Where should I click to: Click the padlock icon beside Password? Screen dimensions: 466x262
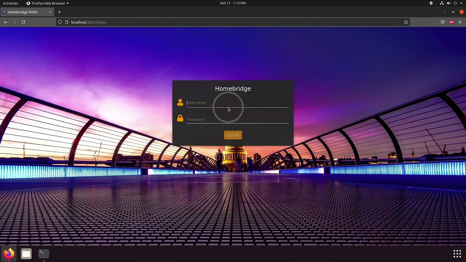click(x=180, y=118)
